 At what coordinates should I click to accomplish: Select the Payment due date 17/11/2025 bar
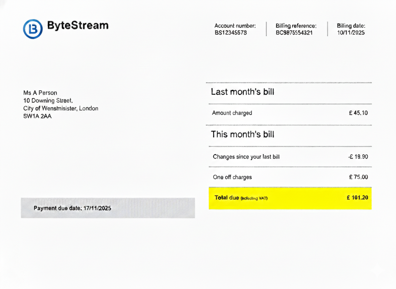point(107,208)
